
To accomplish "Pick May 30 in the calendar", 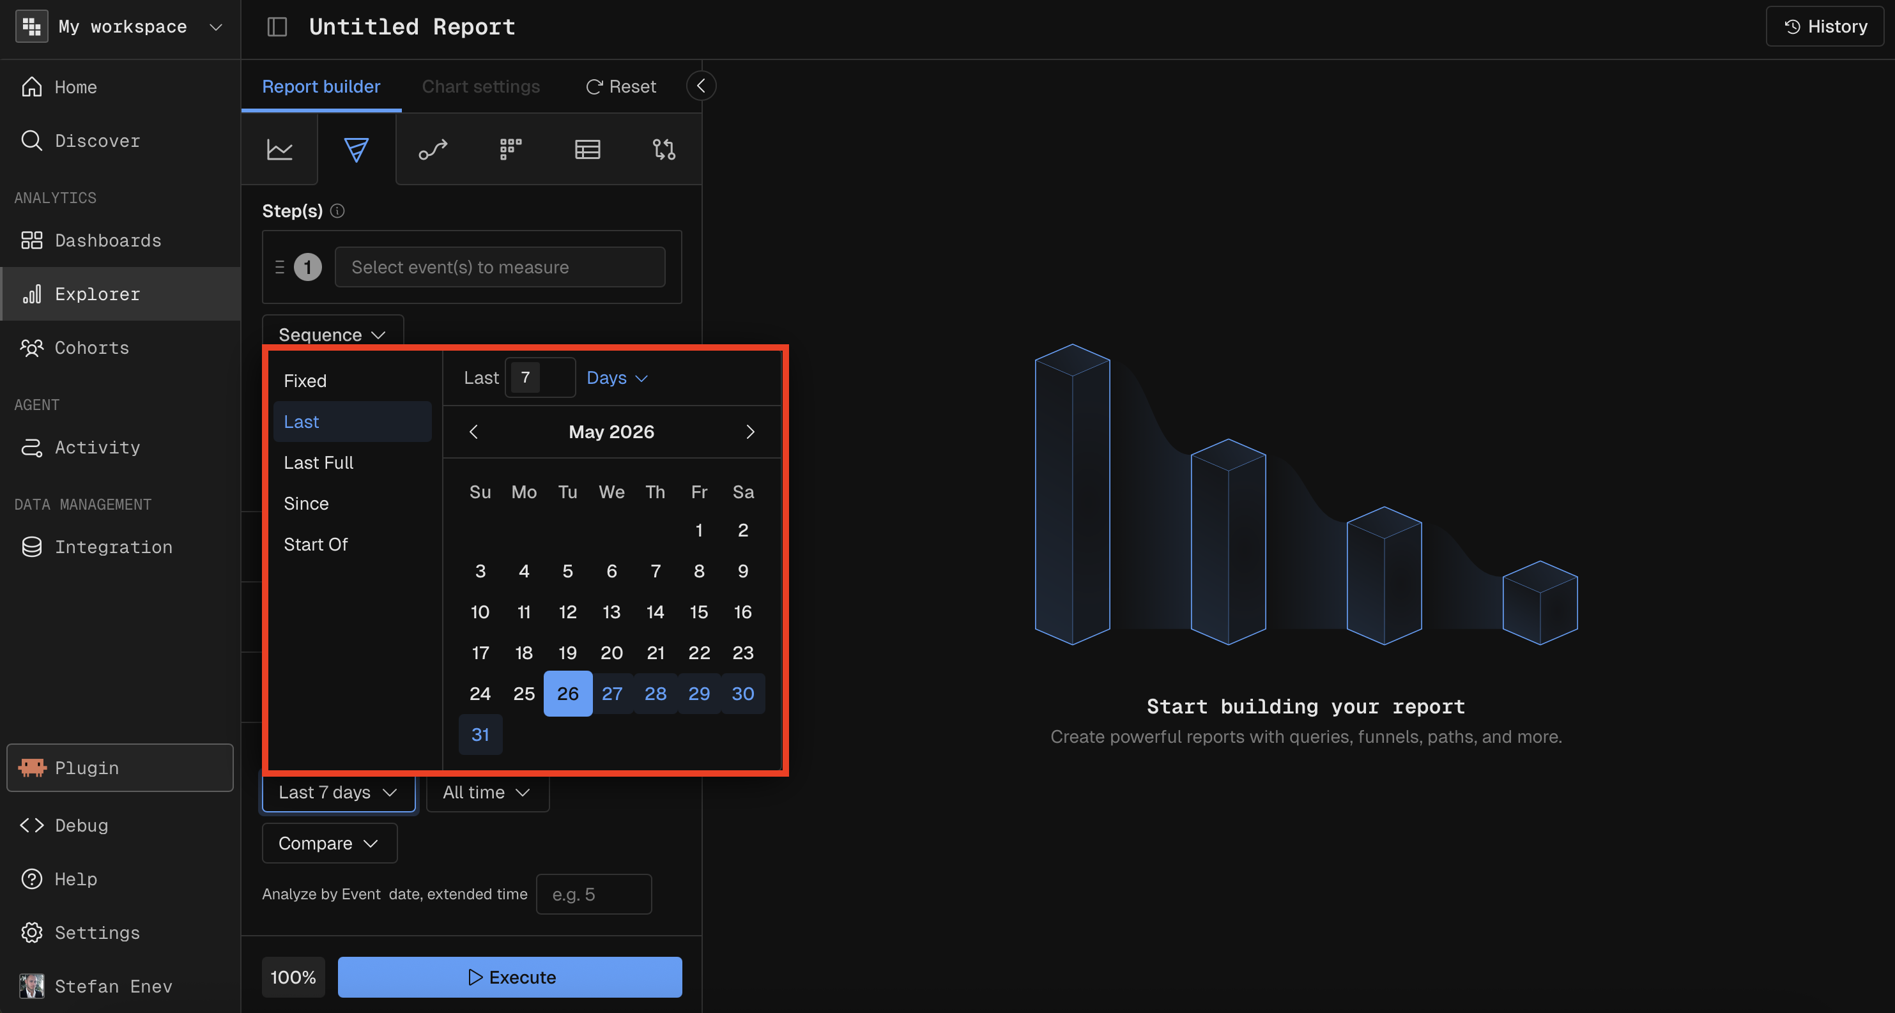I will pos(743,694).
